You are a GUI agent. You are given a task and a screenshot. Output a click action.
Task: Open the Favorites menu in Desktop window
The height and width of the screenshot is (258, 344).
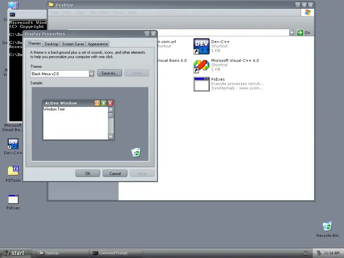(99, 12)
